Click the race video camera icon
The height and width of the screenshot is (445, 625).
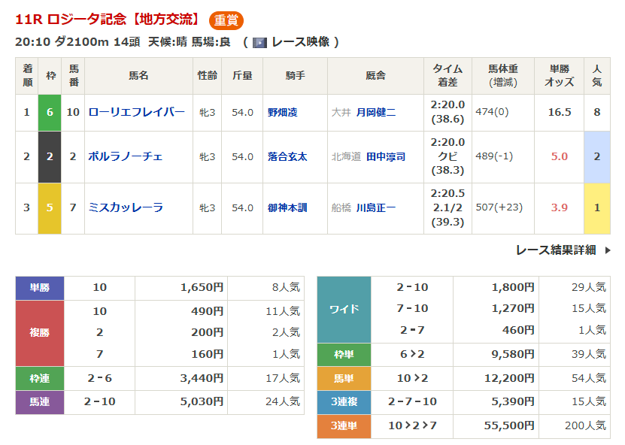click(x=259, y=42)
